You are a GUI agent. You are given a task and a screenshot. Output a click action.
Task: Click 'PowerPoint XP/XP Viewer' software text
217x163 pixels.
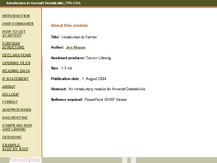106,100
